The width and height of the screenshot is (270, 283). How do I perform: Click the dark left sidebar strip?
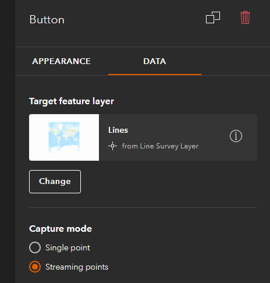pyautogui.click(x=8, y=141)
